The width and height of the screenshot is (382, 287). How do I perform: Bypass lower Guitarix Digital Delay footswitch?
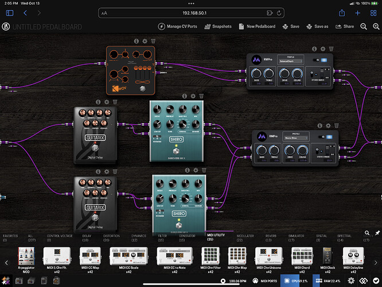tap(95, 218)
